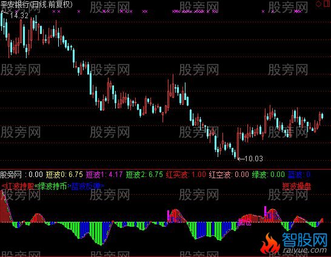Click the red 红实波: 1.00 value

(x=186, y=175)
